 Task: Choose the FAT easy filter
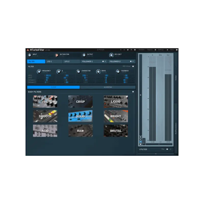click(45, 101)
